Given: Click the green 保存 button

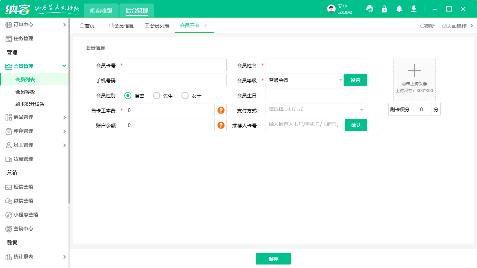Looking at the screenshot, I should point(273,259).
